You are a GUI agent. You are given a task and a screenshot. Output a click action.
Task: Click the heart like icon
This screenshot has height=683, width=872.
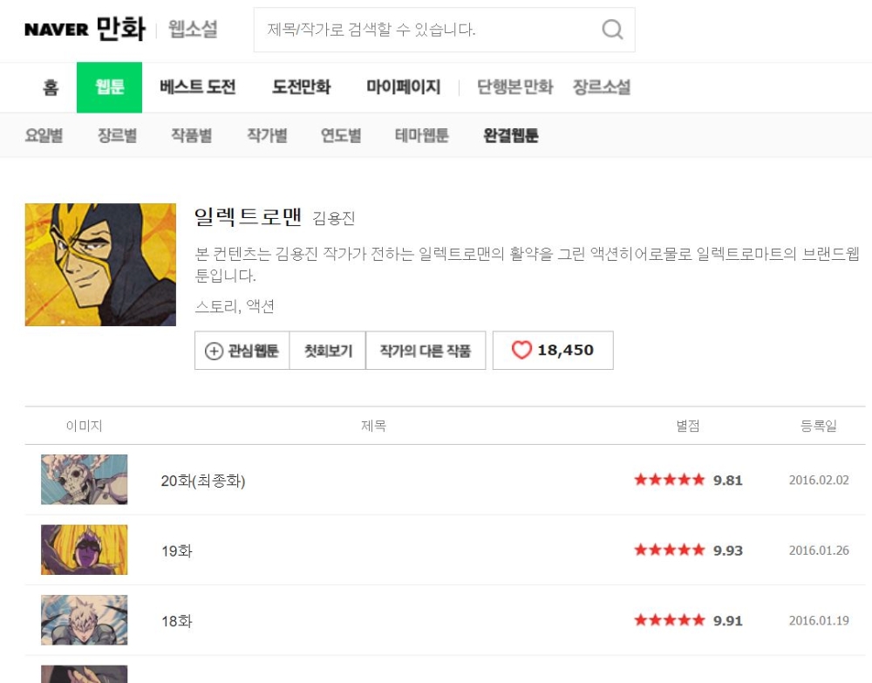(521, 350)
